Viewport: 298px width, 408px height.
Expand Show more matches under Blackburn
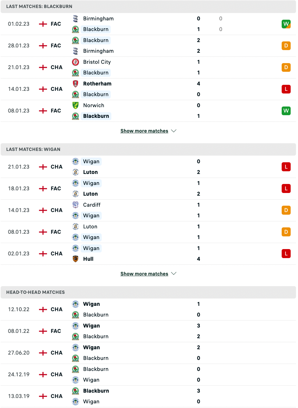(144, 131)
